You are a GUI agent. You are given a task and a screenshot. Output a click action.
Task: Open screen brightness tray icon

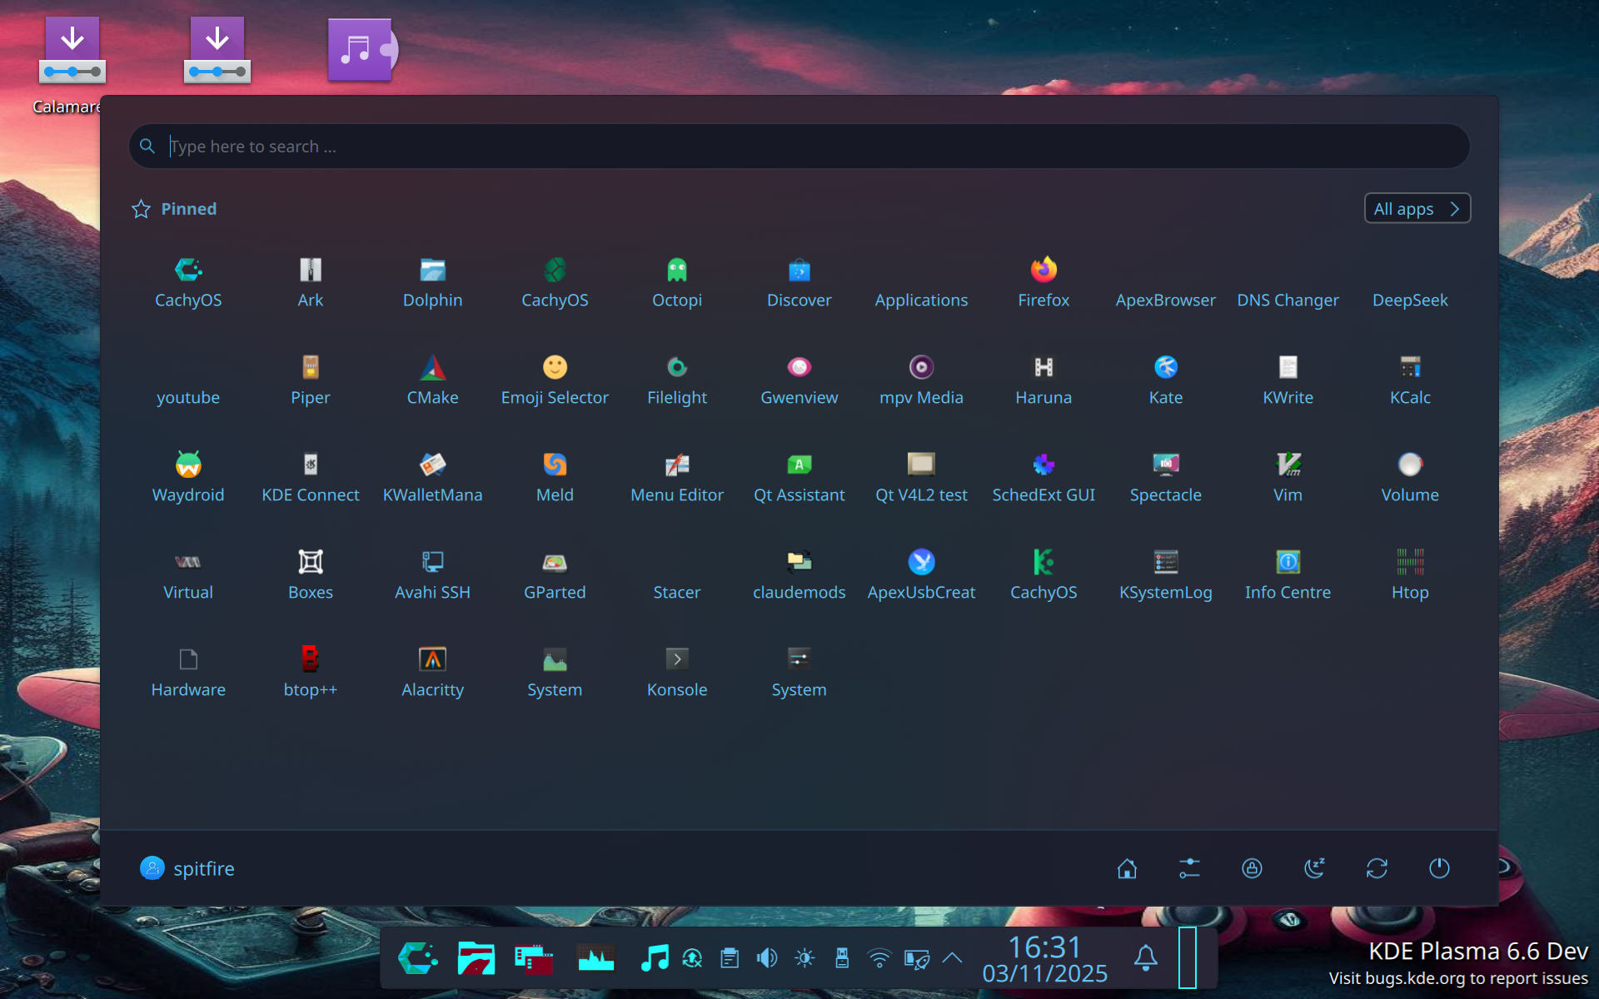click(x=804, y=958)
